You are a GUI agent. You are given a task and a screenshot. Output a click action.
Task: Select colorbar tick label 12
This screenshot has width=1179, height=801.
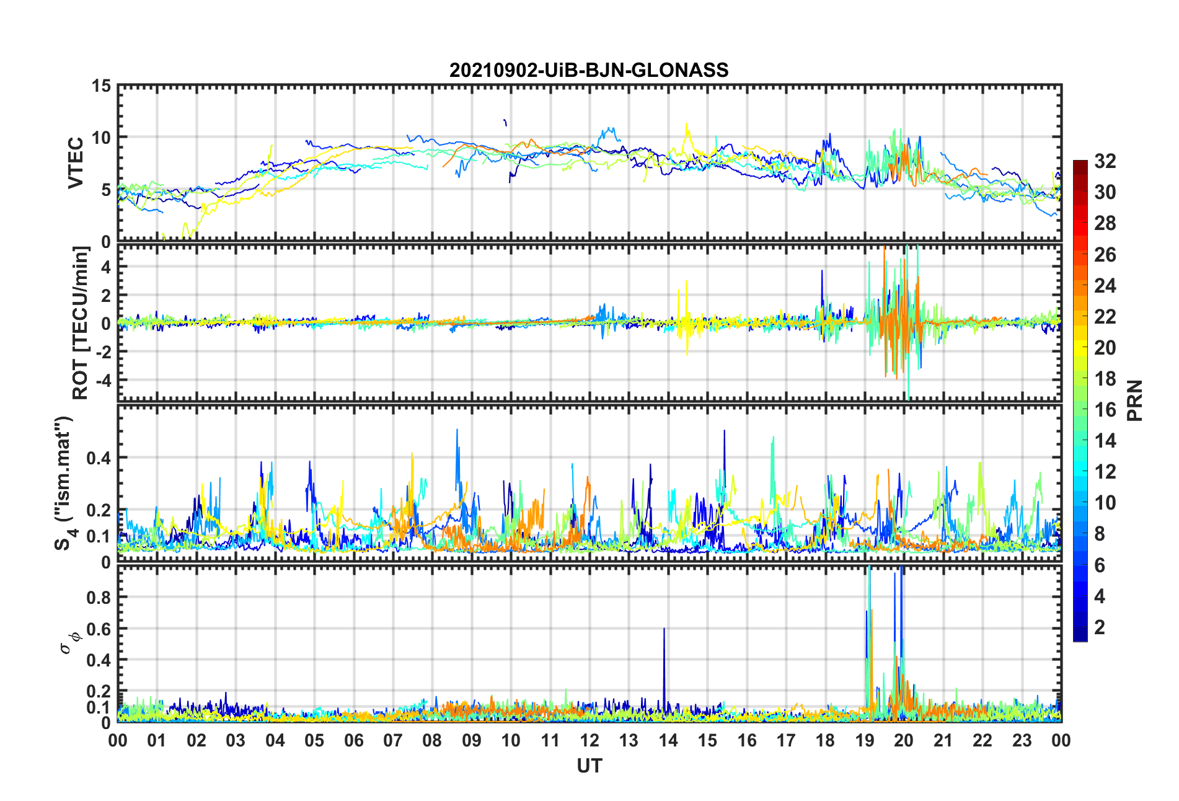point(1105,472)
